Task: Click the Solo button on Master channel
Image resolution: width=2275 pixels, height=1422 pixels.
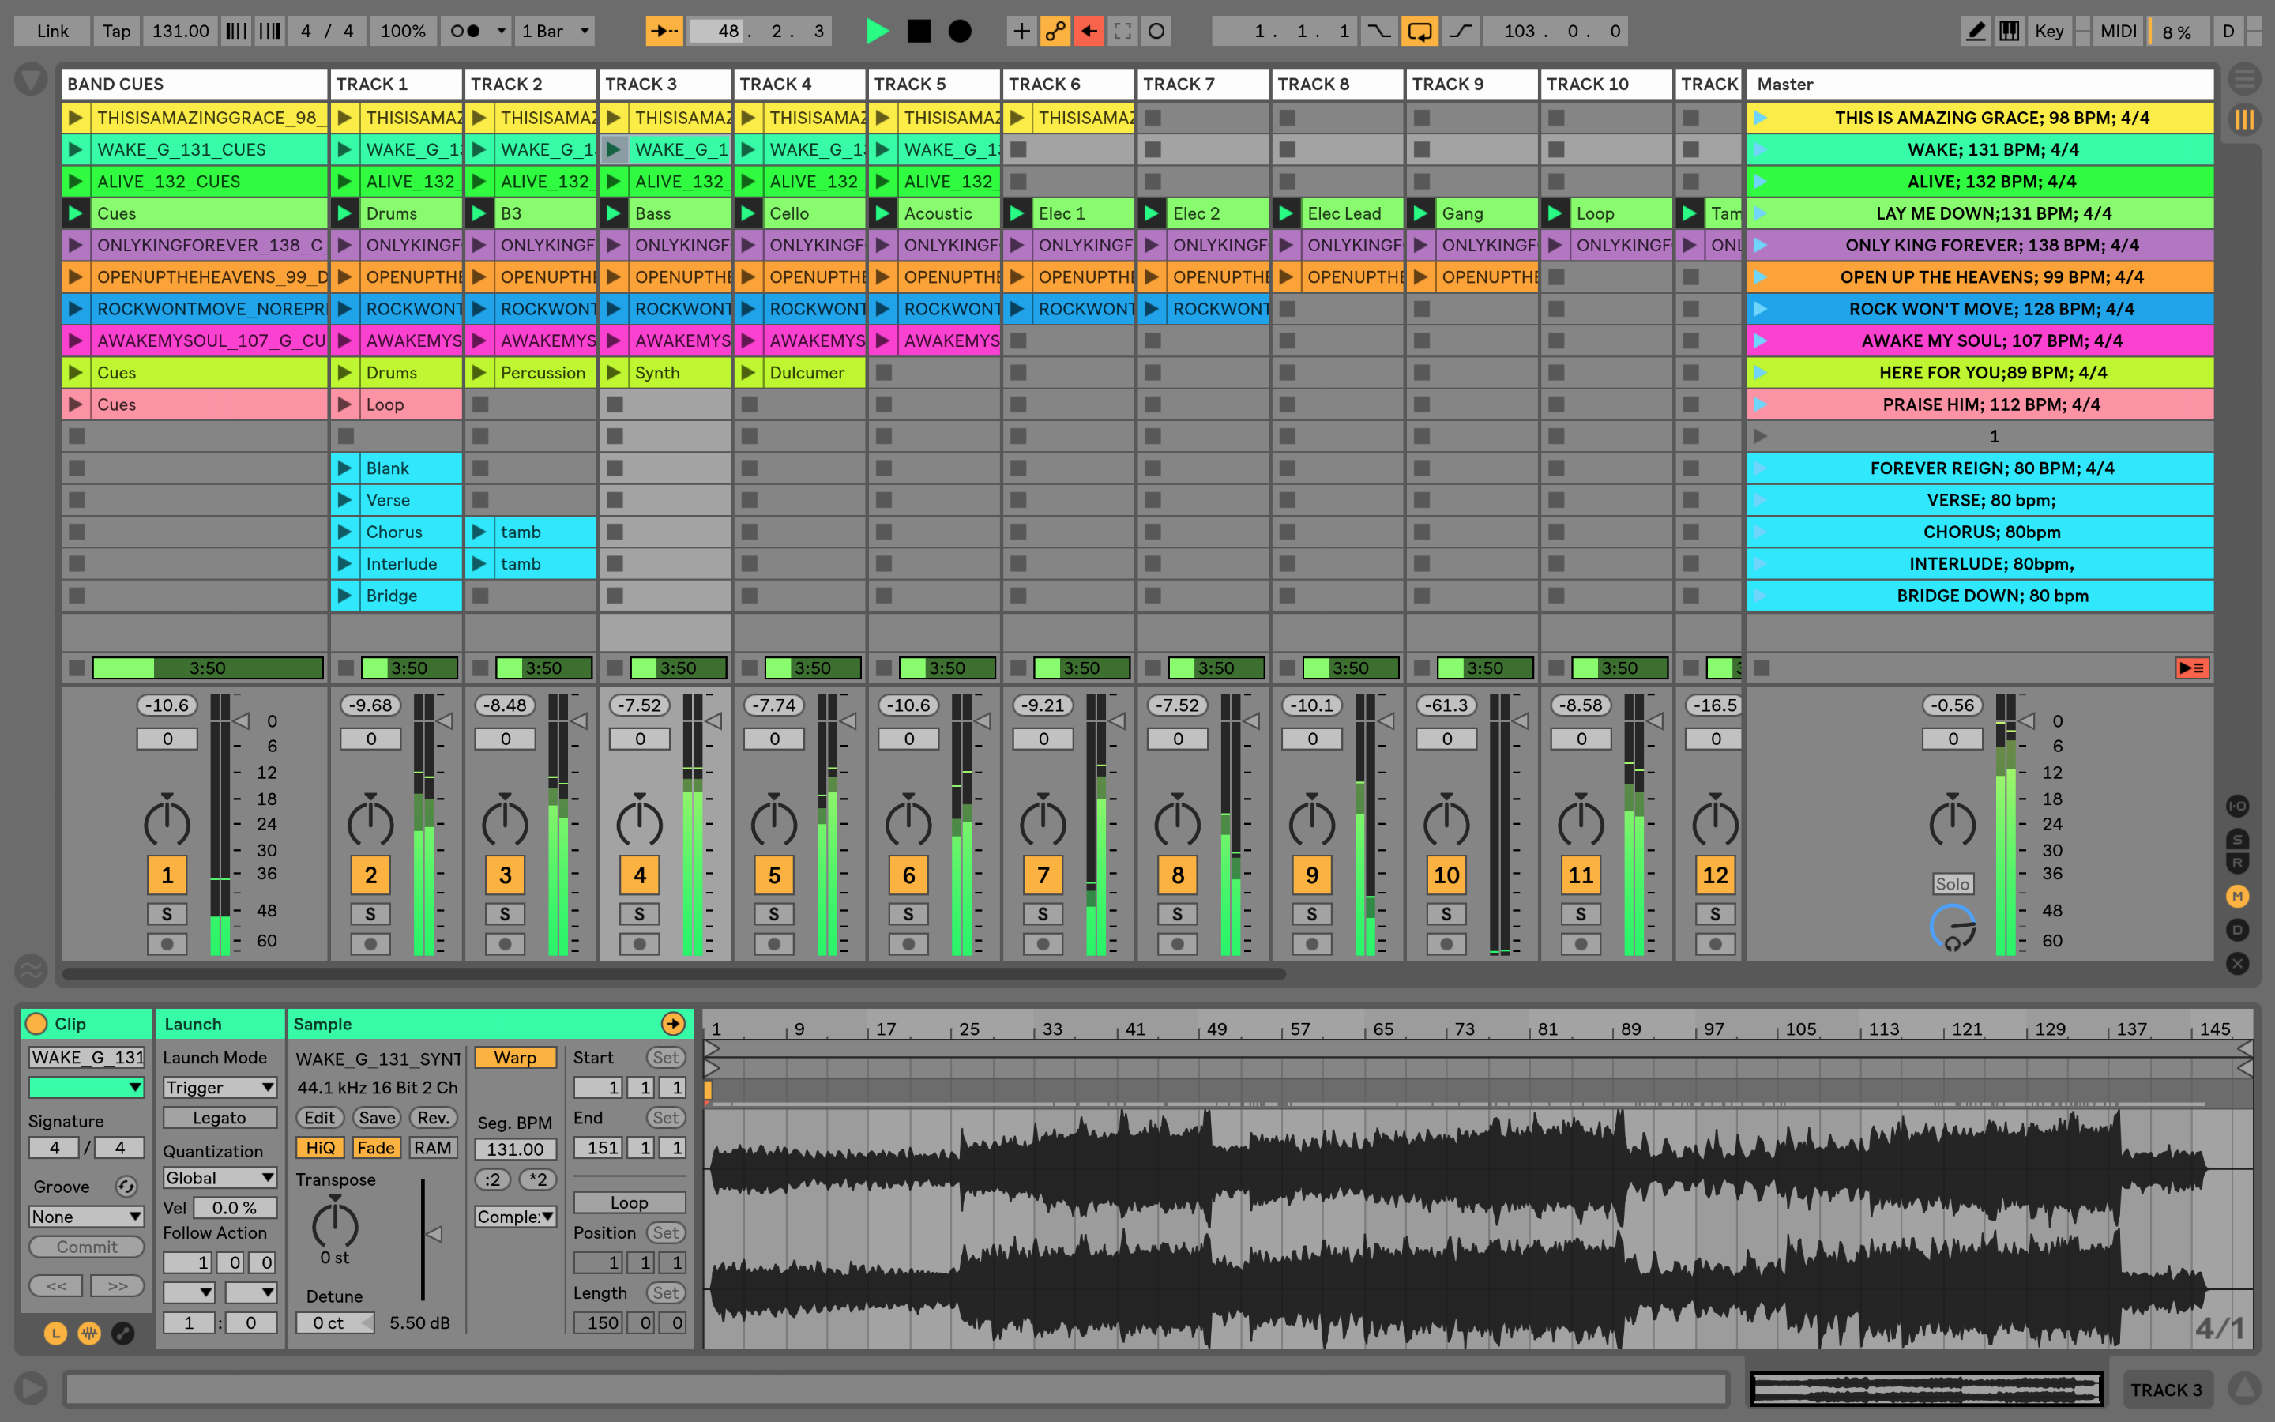Action: click(1953, 883)
